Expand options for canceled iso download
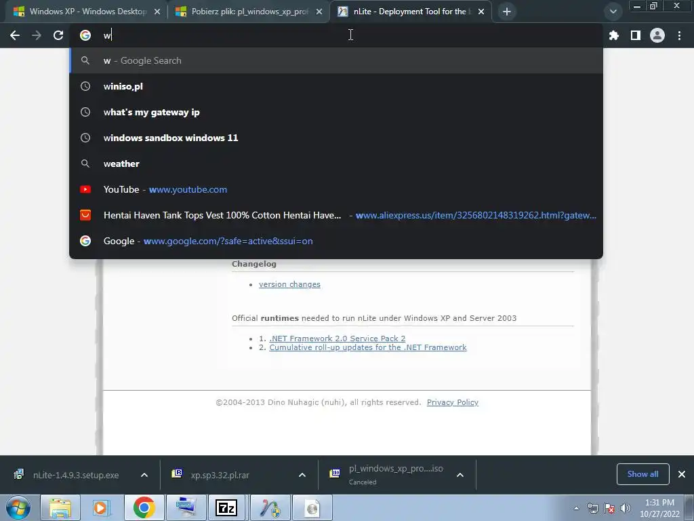Image resolution: width=694 pixels, height=521 pixels. [460, 475]
